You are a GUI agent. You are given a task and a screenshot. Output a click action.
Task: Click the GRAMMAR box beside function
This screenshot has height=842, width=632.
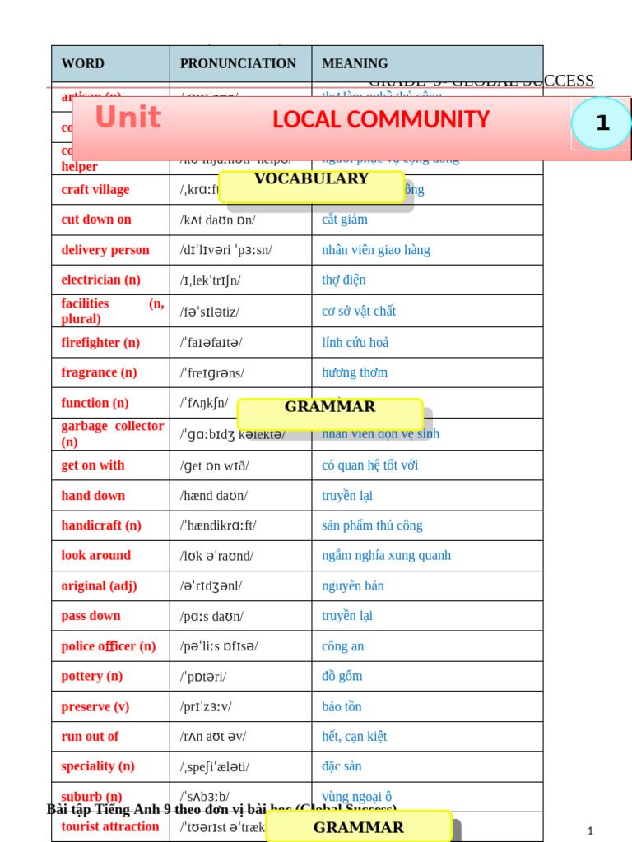330,414
